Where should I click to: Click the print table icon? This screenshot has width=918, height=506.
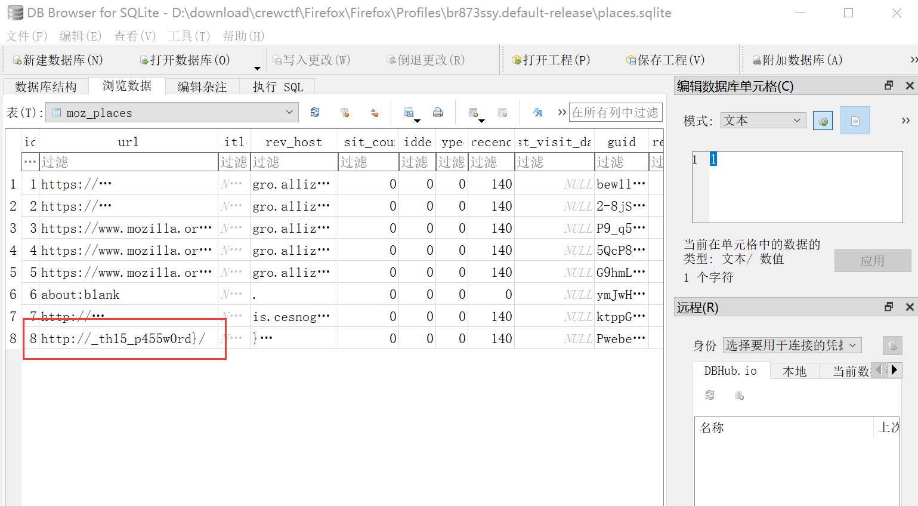[x=438, y=112]
